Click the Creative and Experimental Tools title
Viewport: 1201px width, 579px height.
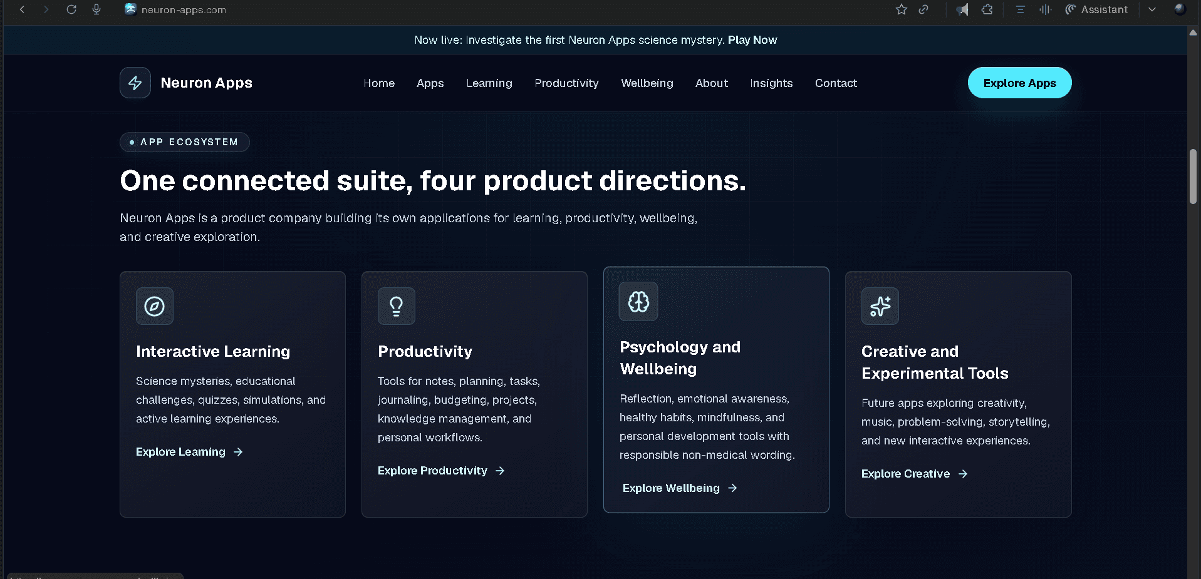point(935,362)
